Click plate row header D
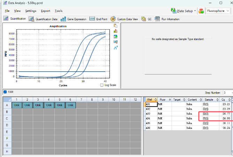This screenshot has width=233, height=157. [7, 125]
